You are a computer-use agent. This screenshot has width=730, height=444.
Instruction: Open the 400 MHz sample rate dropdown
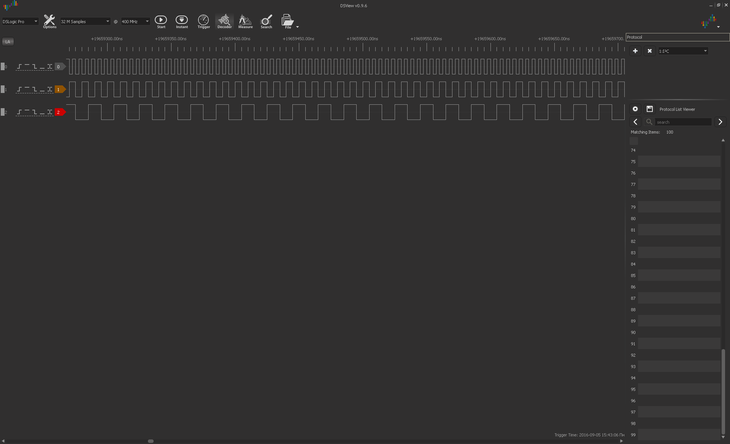[x=135, y=22]
